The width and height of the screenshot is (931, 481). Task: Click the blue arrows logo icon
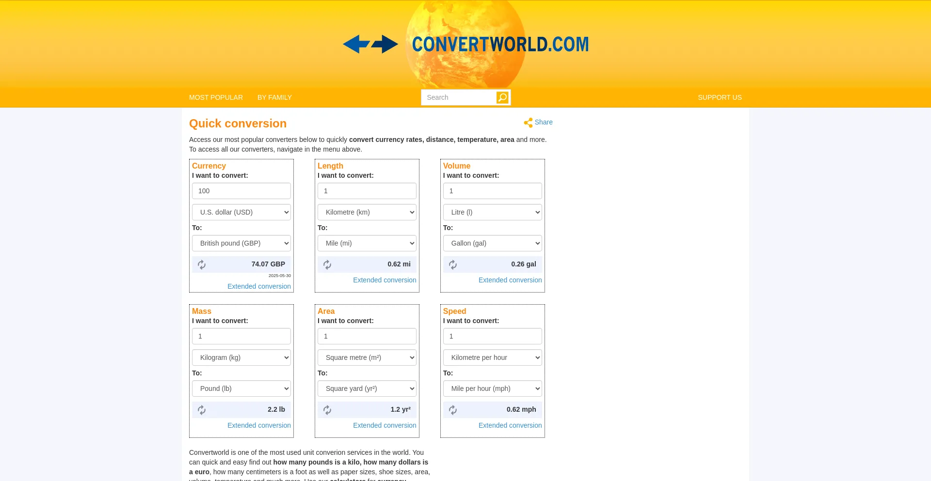point(370,44)
